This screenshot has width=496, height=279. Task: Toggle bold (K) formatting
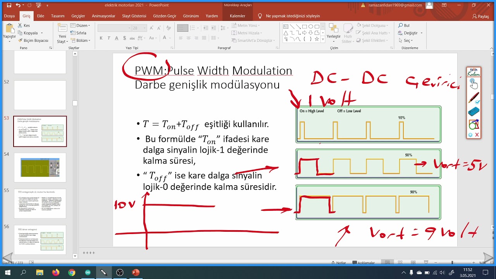(101, 38)
